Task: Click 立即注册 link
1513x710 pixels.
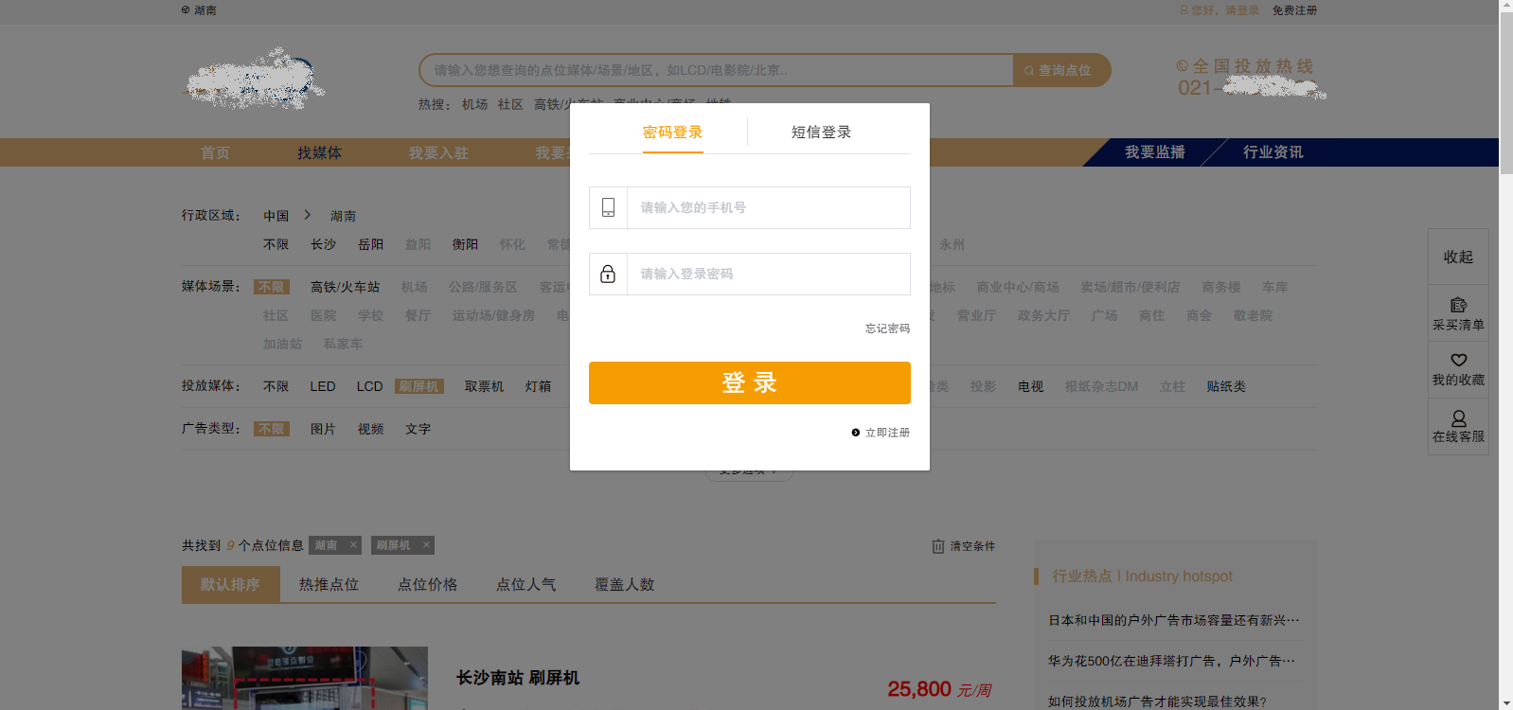Action: coord(887,433)
